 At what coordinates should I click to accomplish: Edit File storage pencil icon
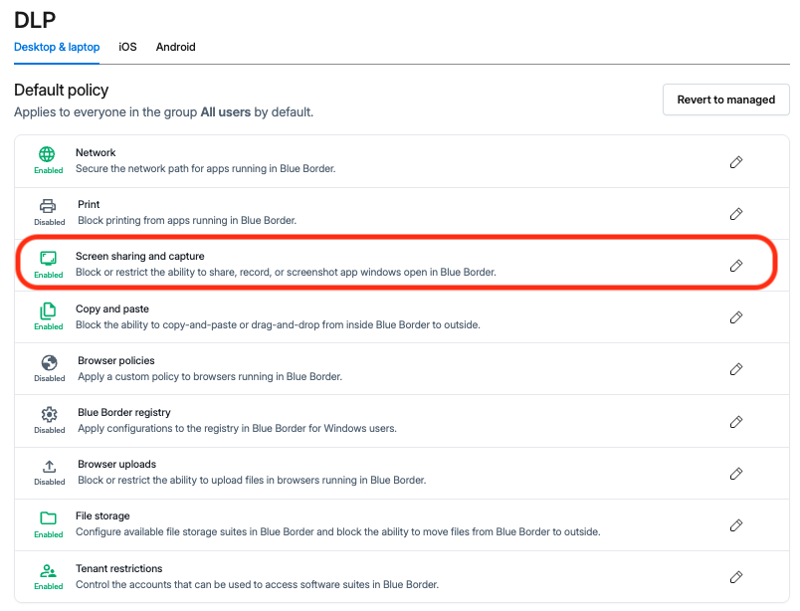736,525
